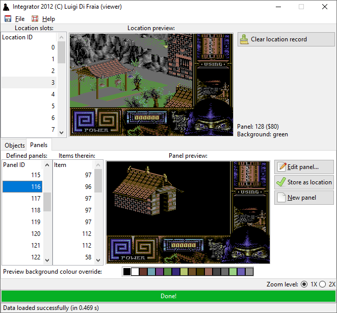Close the Integrator 2012 window

pos(325,7)
